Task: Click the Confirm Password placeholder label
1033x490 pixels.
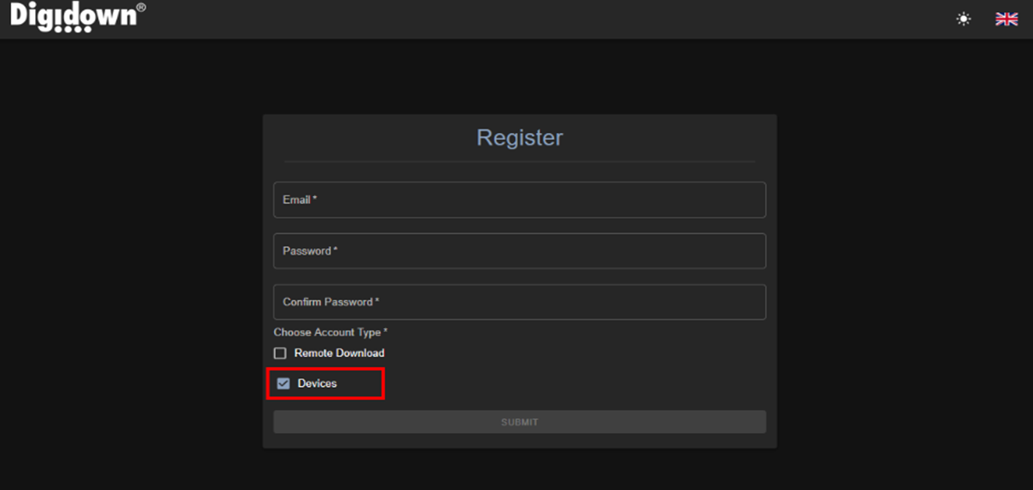Action: [x=330, y=302]
